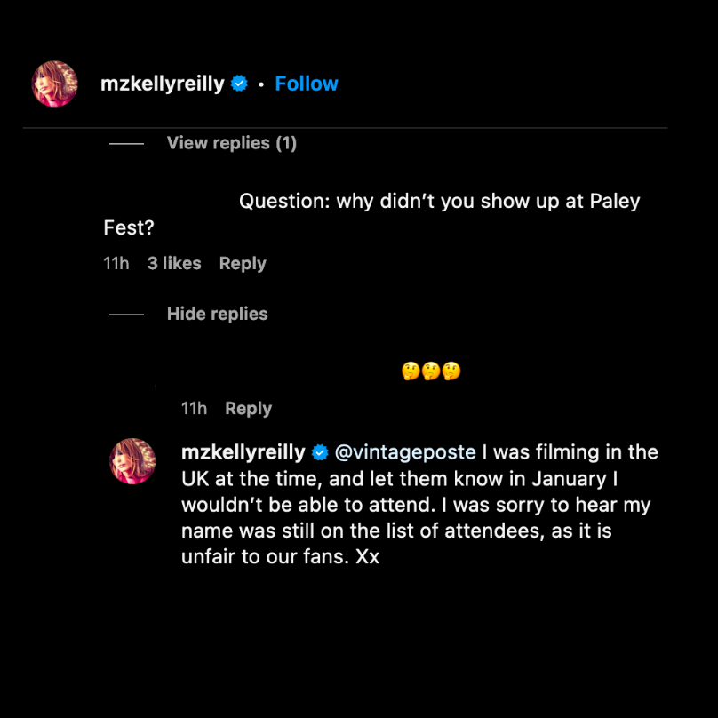Click the thinking face emoji reply

pos(431,371)
